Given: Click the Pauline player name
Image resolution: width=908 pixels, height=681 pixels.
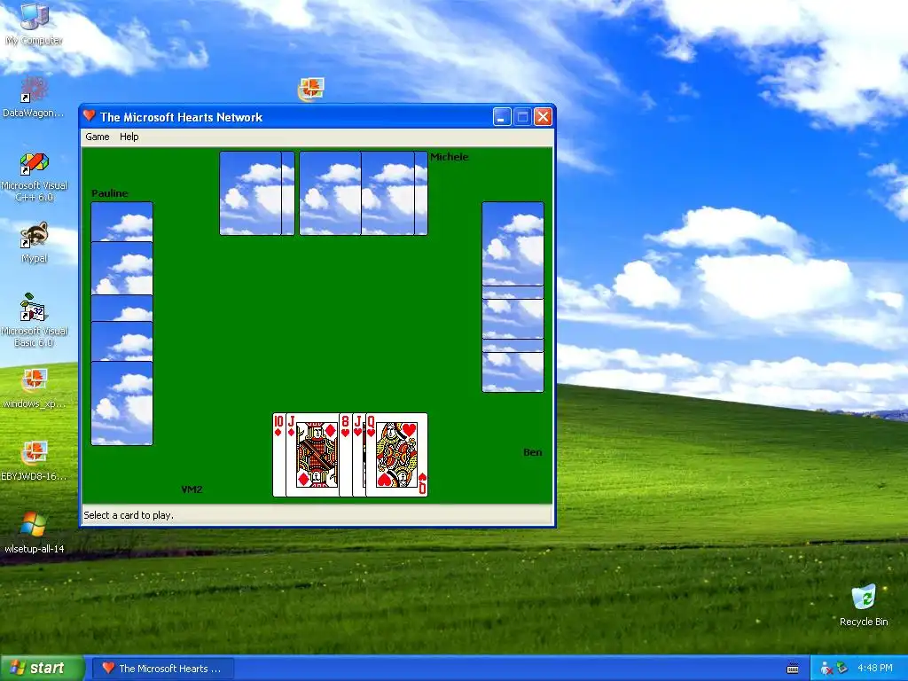Looking at the screenshot, I should [x=109, y=193].
